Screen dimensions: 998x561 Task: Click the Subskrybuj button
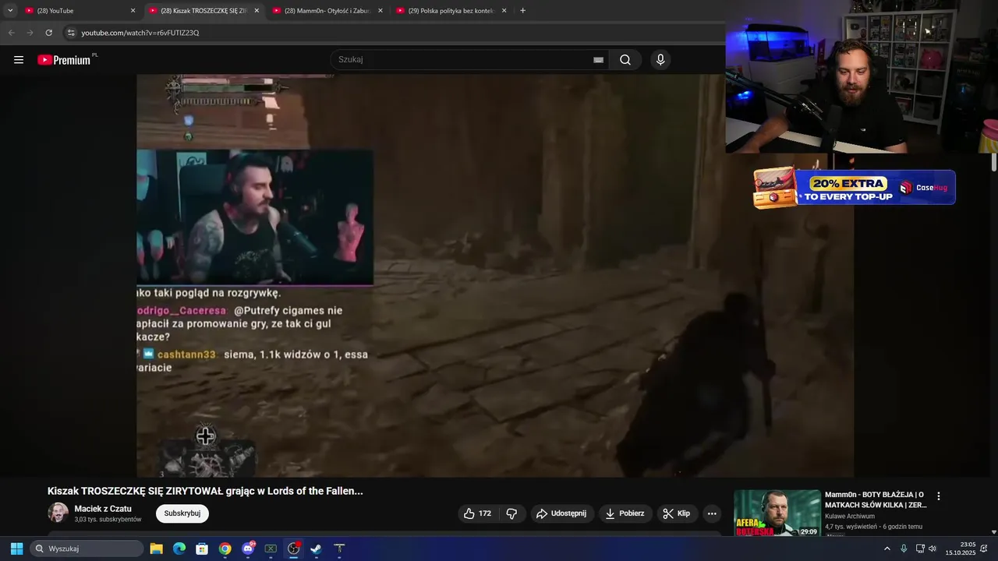(x=182, y=513)
